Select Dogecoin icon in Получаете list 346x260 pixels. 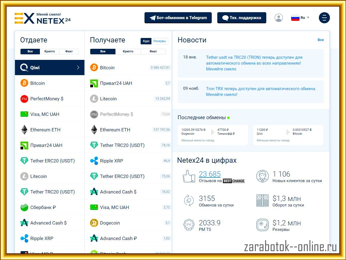coord(94,223)
